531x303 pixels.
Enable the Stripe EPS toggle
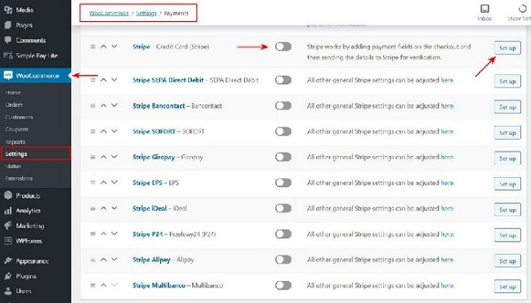pyautogui.click(x=283, y=182)
